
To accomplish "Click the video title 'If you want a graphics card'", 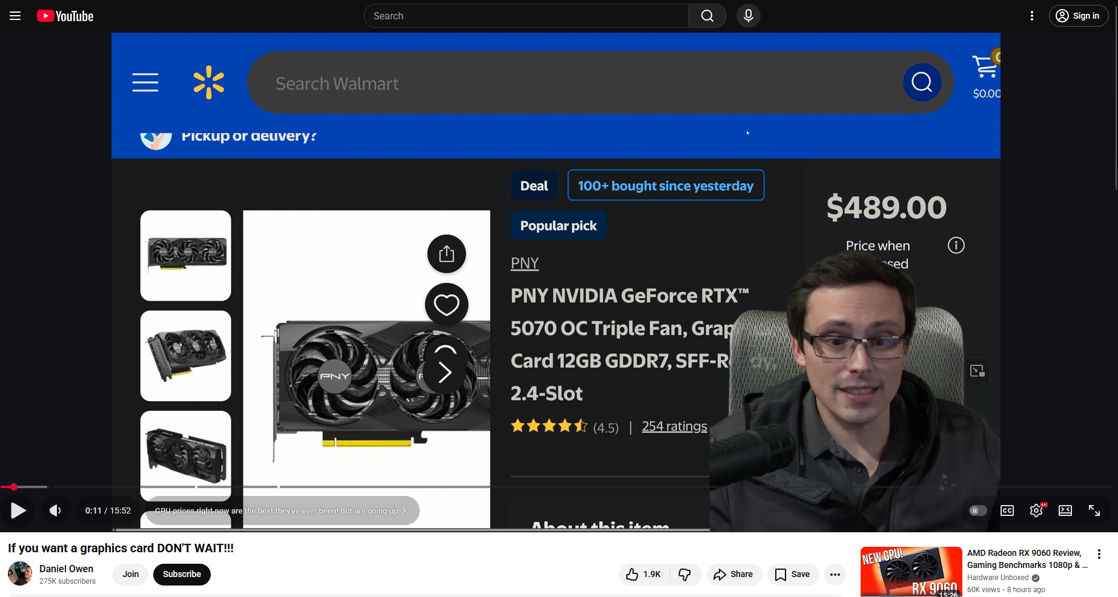I will coord(121,548).
